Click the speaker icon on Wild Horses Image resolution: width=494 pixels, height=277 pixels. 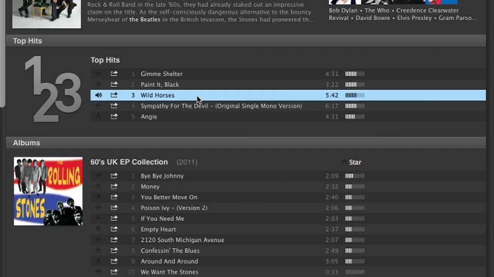point(98,95)
